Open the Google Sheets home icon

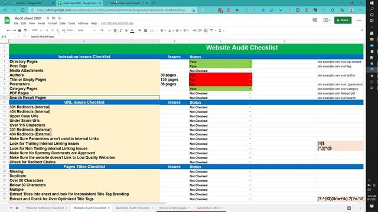7,20
